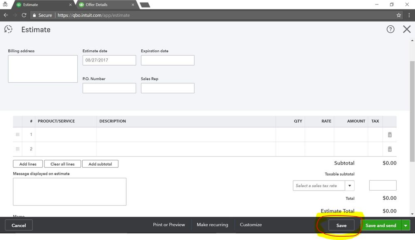Close the Estimate form with the X
Image resolution: width=415 pixels, height=240 pixels.
[x=406, y=29]
